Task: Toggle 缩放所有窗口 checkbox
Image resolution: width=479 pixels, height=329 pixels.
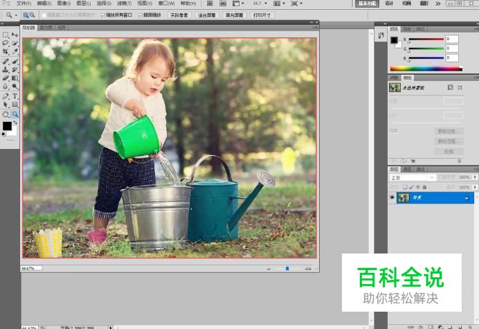Action: pyautogui.click(x=103, y=15)
